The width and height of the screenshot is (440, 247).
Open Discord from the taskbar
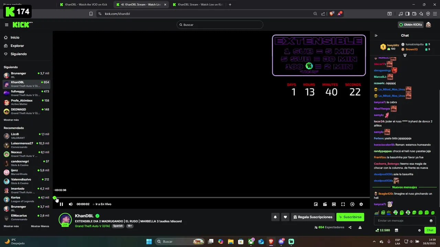pyautogui.click(x=281, y=242)
